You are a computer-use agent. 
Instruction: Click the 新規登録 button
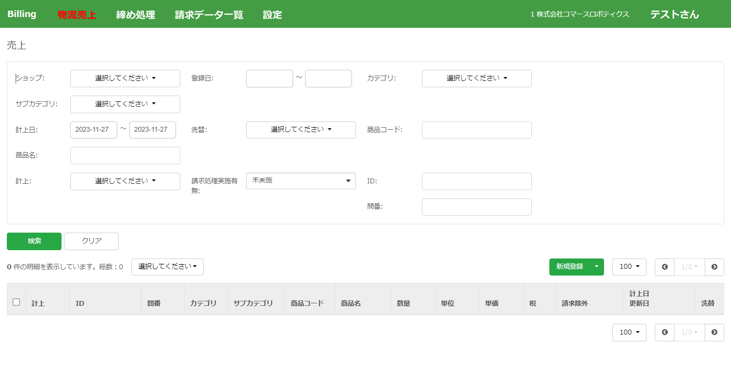click(x=569, y=267)
